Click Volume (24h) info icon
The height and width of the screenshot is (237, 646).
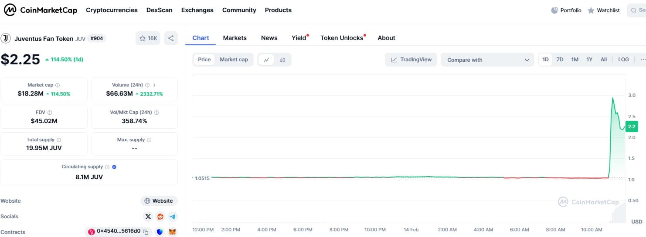pos(147,85)
